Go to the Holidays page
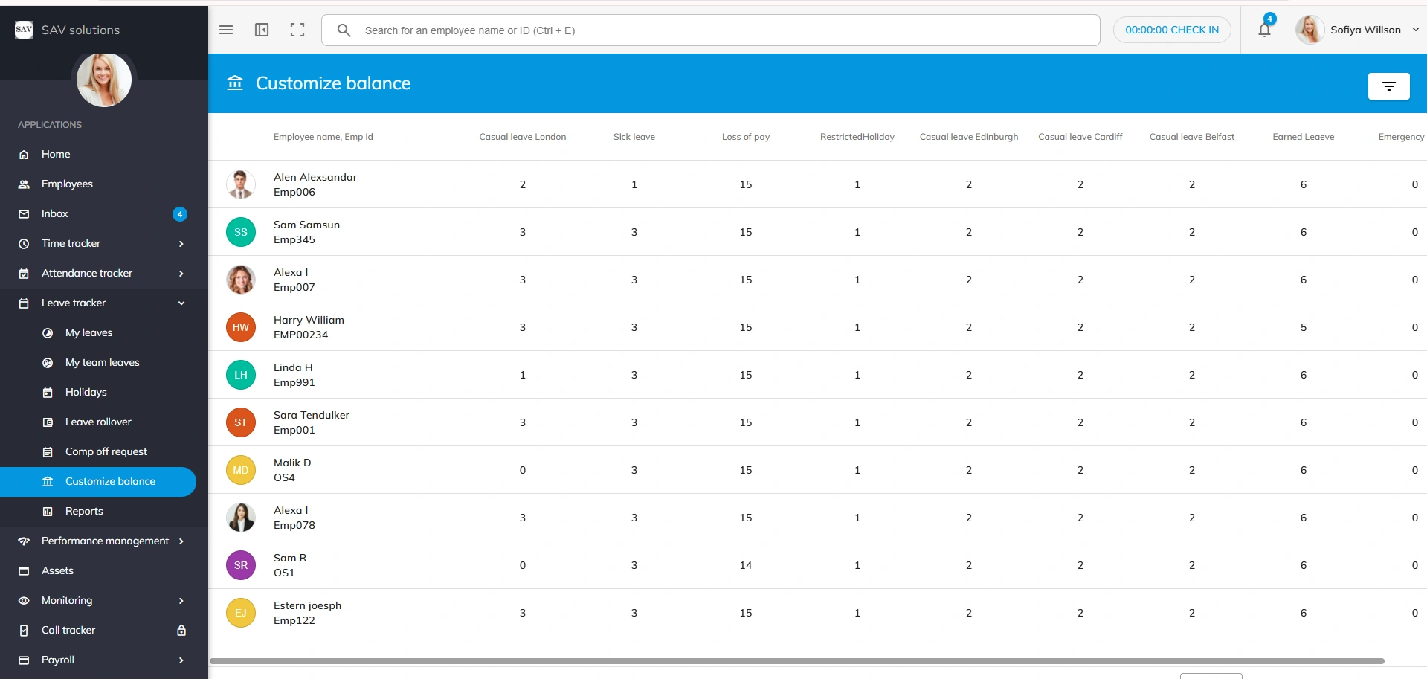The height and width of the screenshot is (679, 1427). tap(86, 393)
